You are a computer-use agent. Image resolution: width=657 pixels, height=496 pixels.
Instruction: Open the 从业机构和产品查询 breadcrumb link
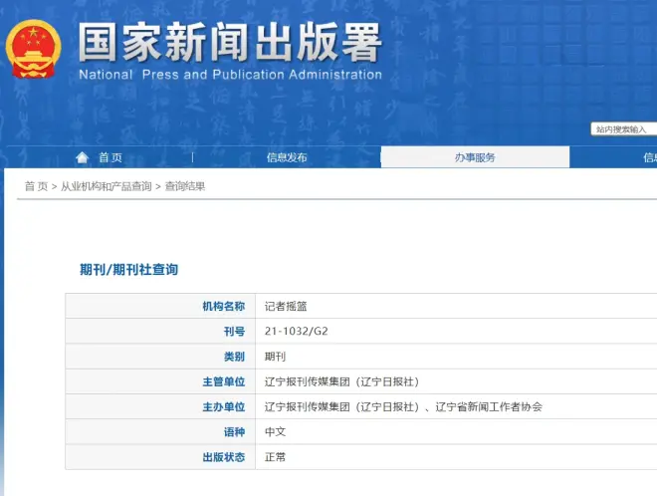107,186
